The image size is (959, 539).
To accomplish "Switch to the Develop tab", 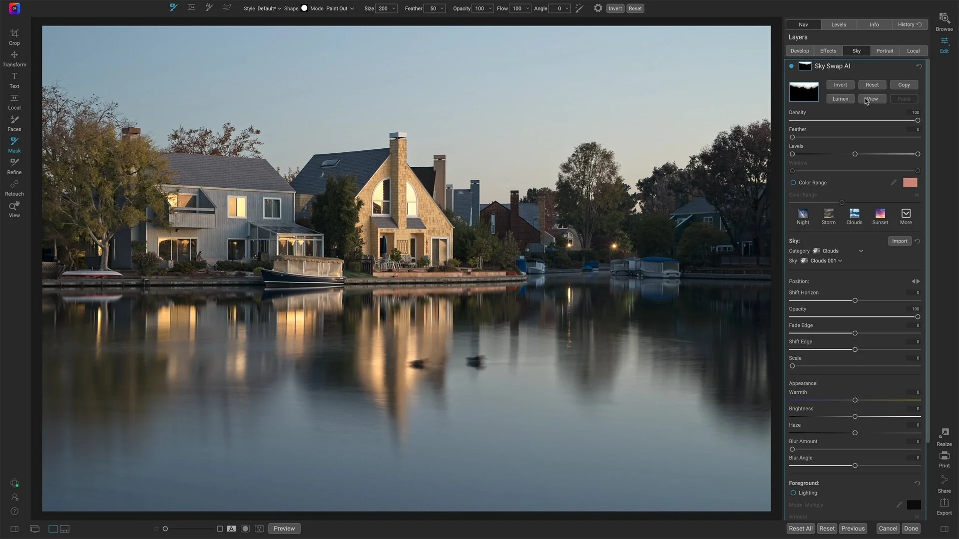I will tap(800, 50).
